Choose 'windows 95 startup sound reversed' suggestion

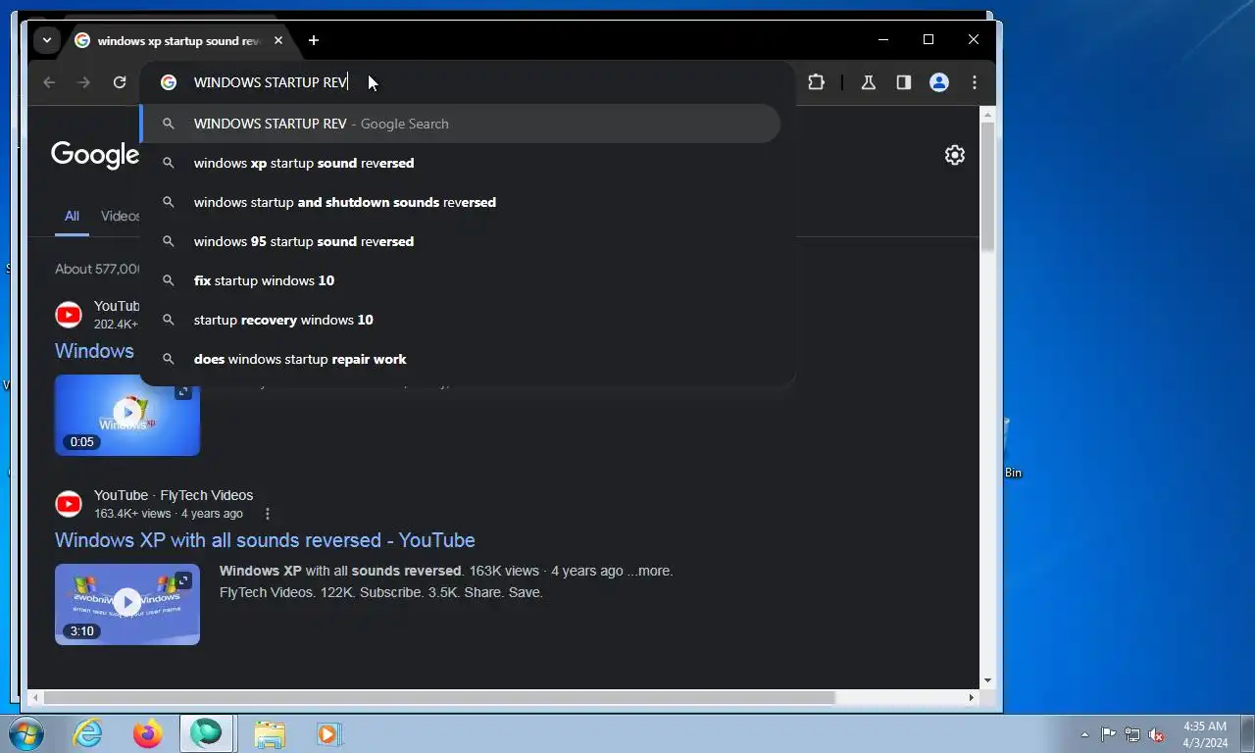click(461, 241)
